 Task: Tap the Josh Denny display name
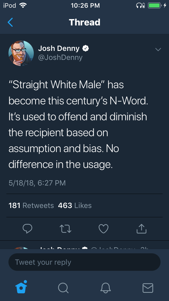59,48
